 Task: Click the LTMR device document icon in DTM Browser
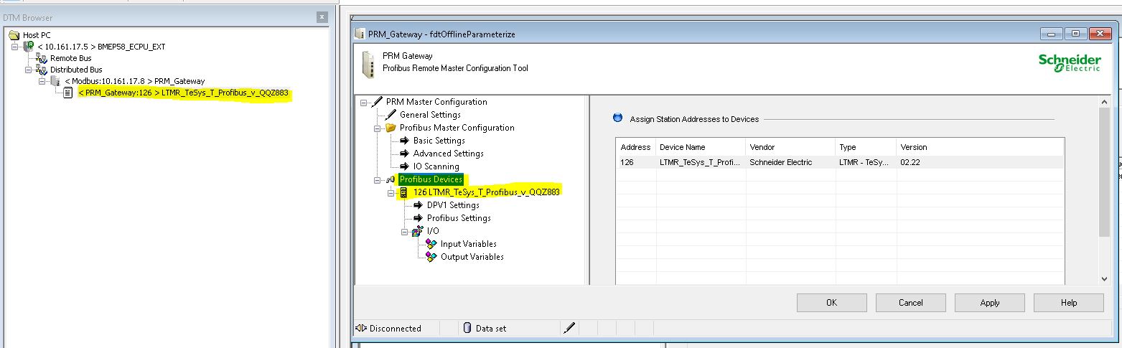coord(68,93)
